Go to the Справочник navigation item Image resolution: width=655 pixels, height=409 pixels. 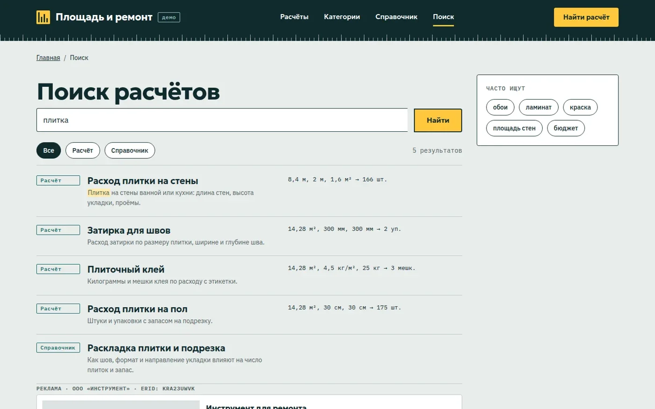(x=396, y=17)
